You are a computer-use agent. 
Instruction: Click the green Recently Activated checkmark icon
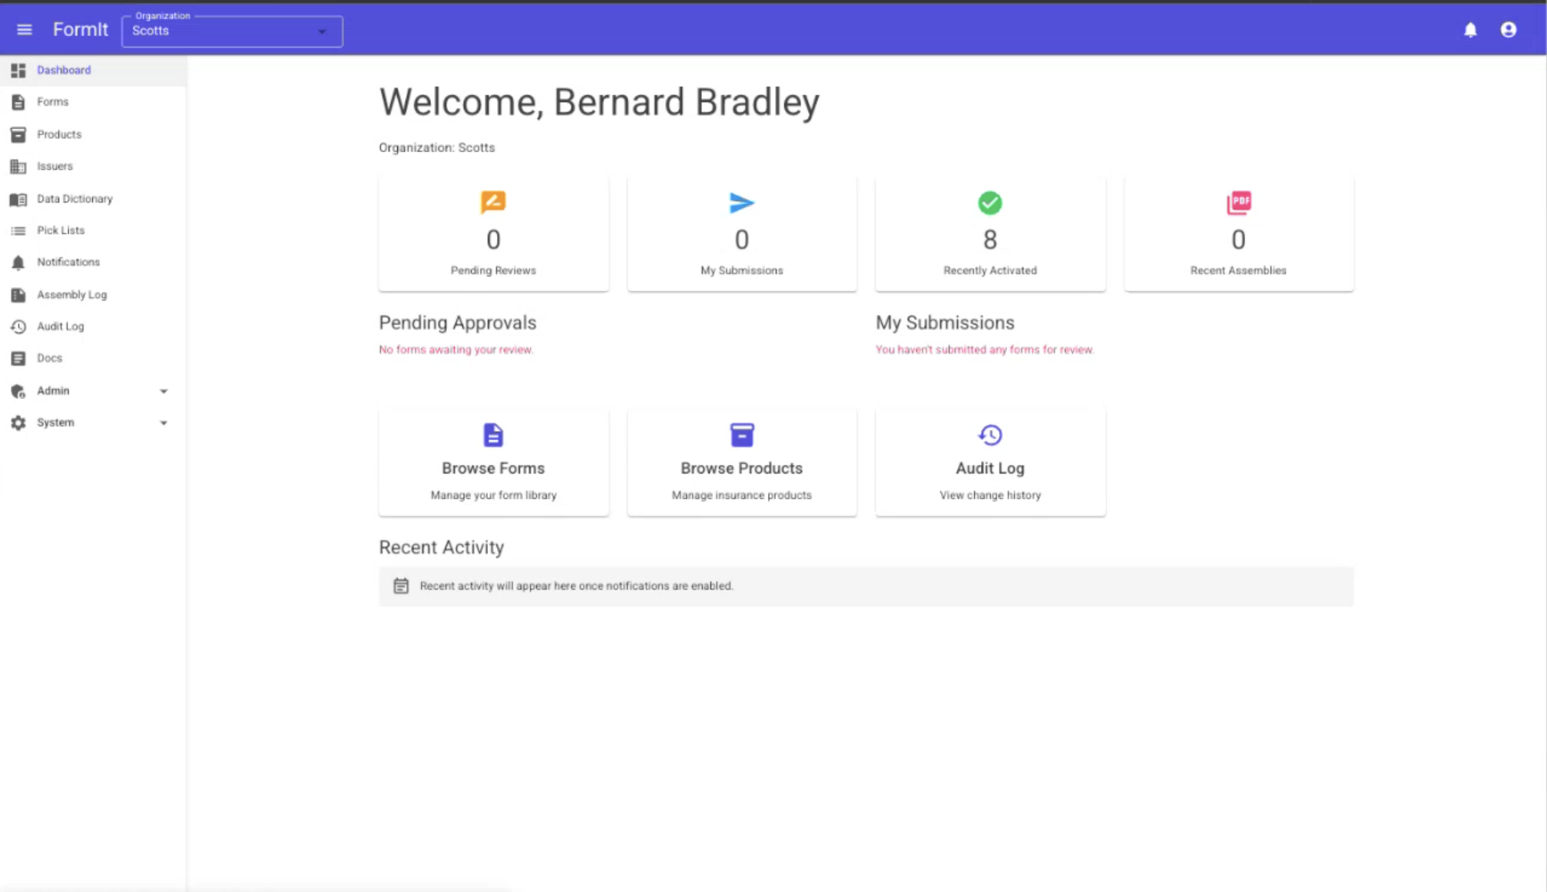989,203
